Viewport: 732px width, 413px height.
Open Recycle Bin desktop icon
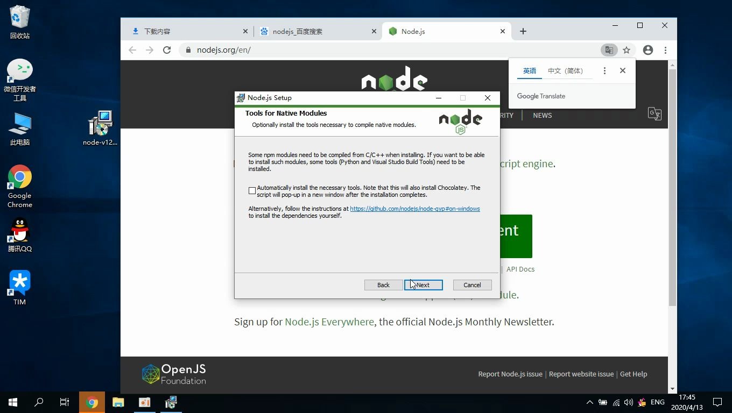(20, 23)
